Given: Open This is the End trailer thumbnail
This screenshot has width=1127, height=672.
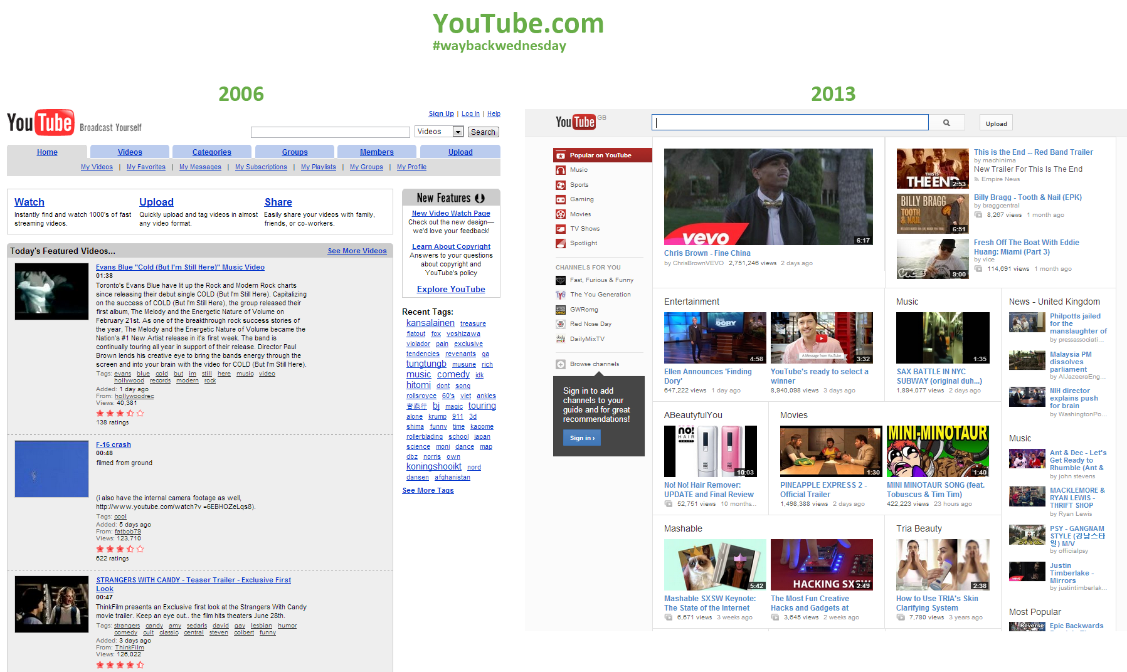Looking at the screenshot, I should pos(933,169).
